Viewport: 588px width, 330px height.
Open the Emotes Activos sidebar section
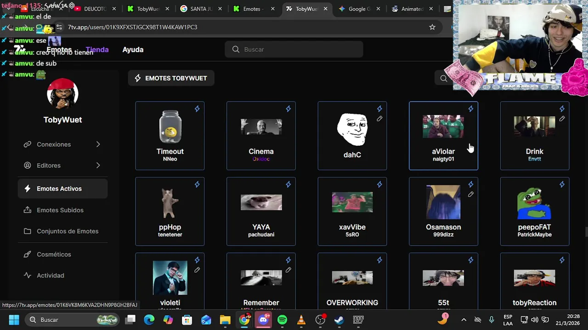(x=63, y=189)
